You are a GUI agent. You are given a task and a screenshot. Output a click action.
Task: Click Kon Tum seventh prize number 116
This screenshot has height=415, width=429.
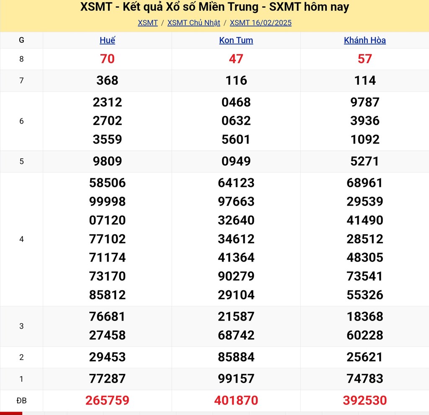236,80
